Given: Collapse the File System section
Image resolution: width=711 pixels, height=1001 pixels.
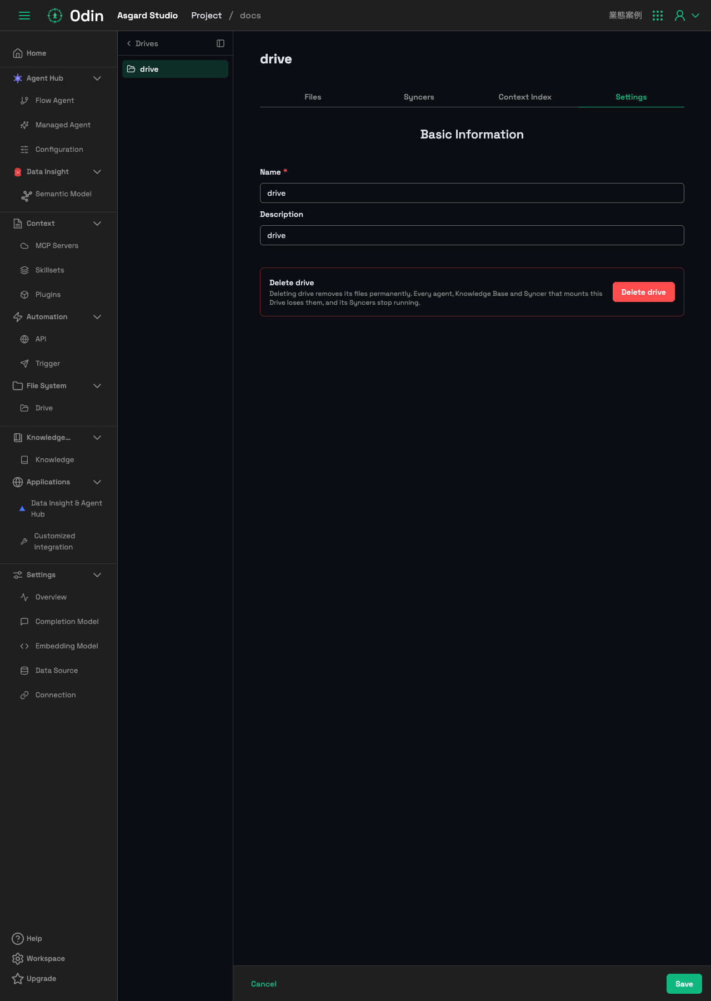Looking at the screenshot, I should [x=97, y=386].
